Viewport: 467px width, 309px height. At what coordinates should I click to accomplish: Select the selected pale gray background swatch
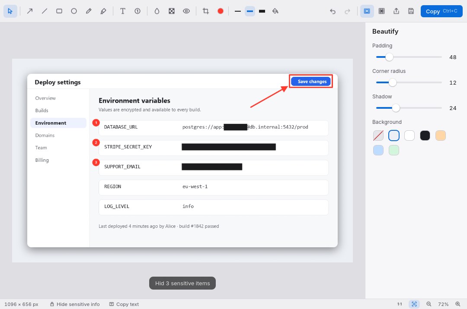(x=394, y=136)
